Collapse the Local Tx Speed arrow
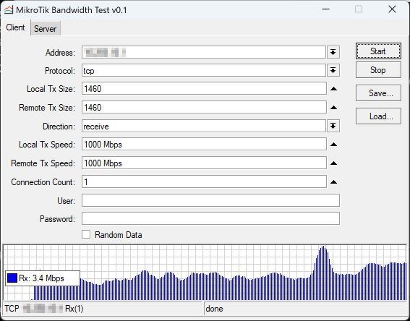Viewport: 410px width, 321px height. click(333, 144)
